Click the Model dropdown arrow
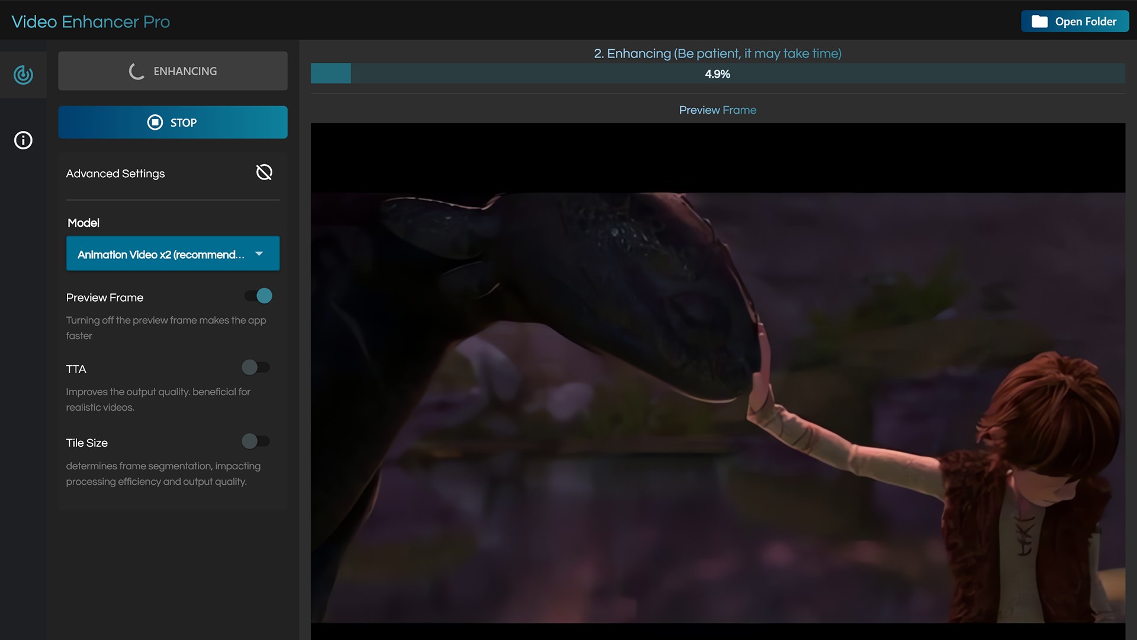 coord(259,254)
